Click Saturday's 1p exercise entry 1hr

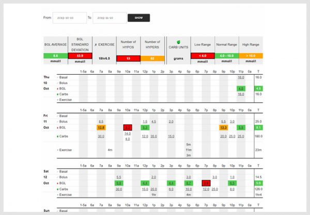(153, 195)
